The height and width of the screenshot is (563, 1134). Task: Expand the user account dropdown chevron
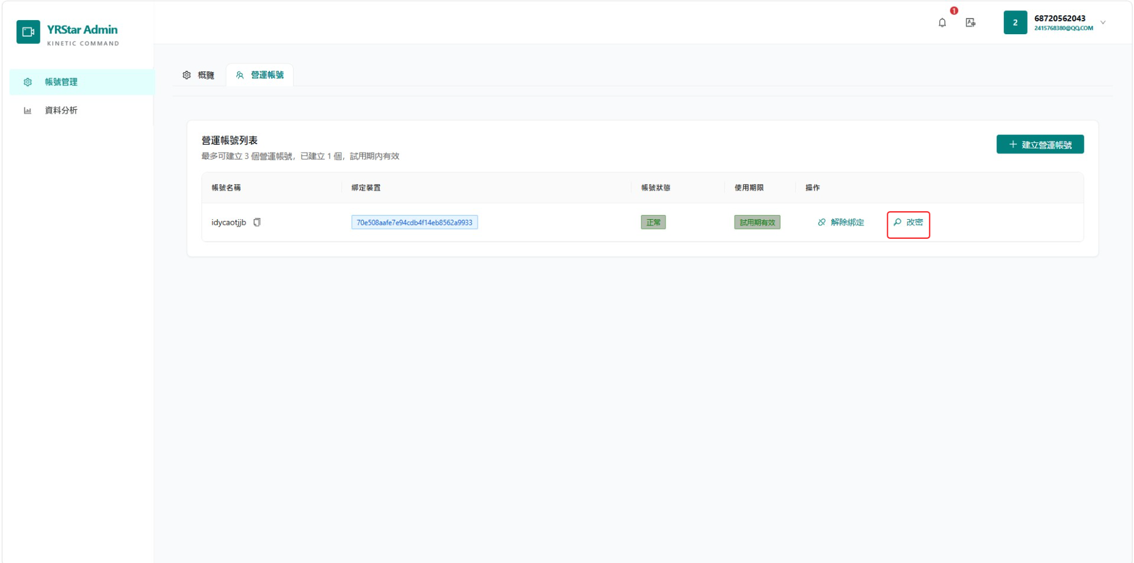[1103, 23]
